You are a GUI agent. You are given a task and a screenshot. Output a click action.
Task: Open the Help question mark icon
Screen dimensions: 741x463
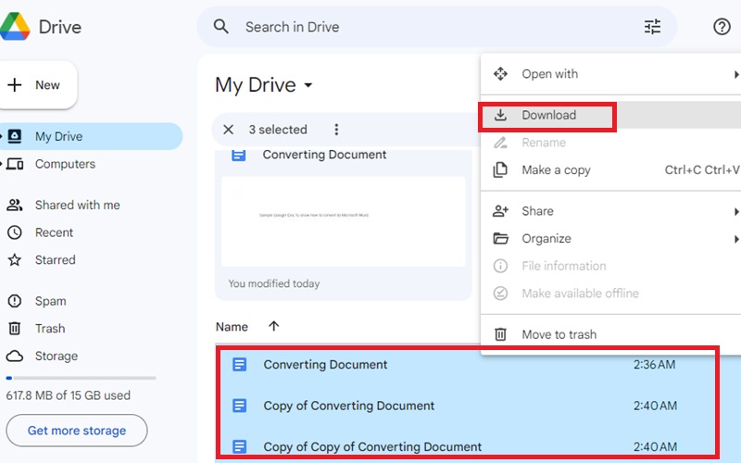tap(722, 27)
